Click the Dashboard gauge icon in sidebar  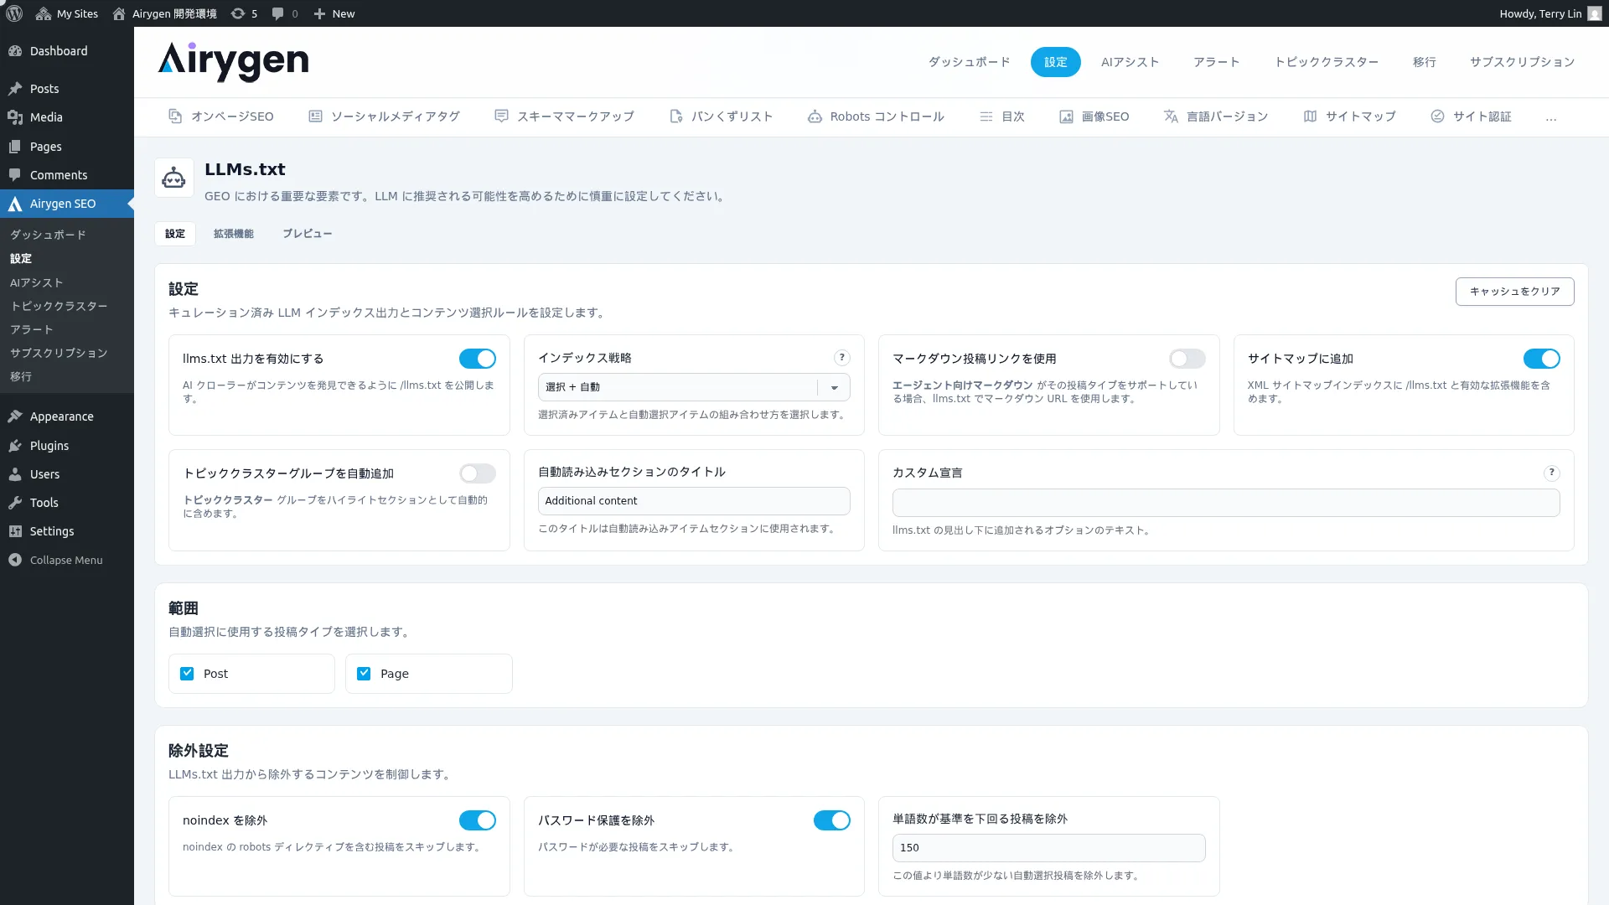[x=15, y=51]
